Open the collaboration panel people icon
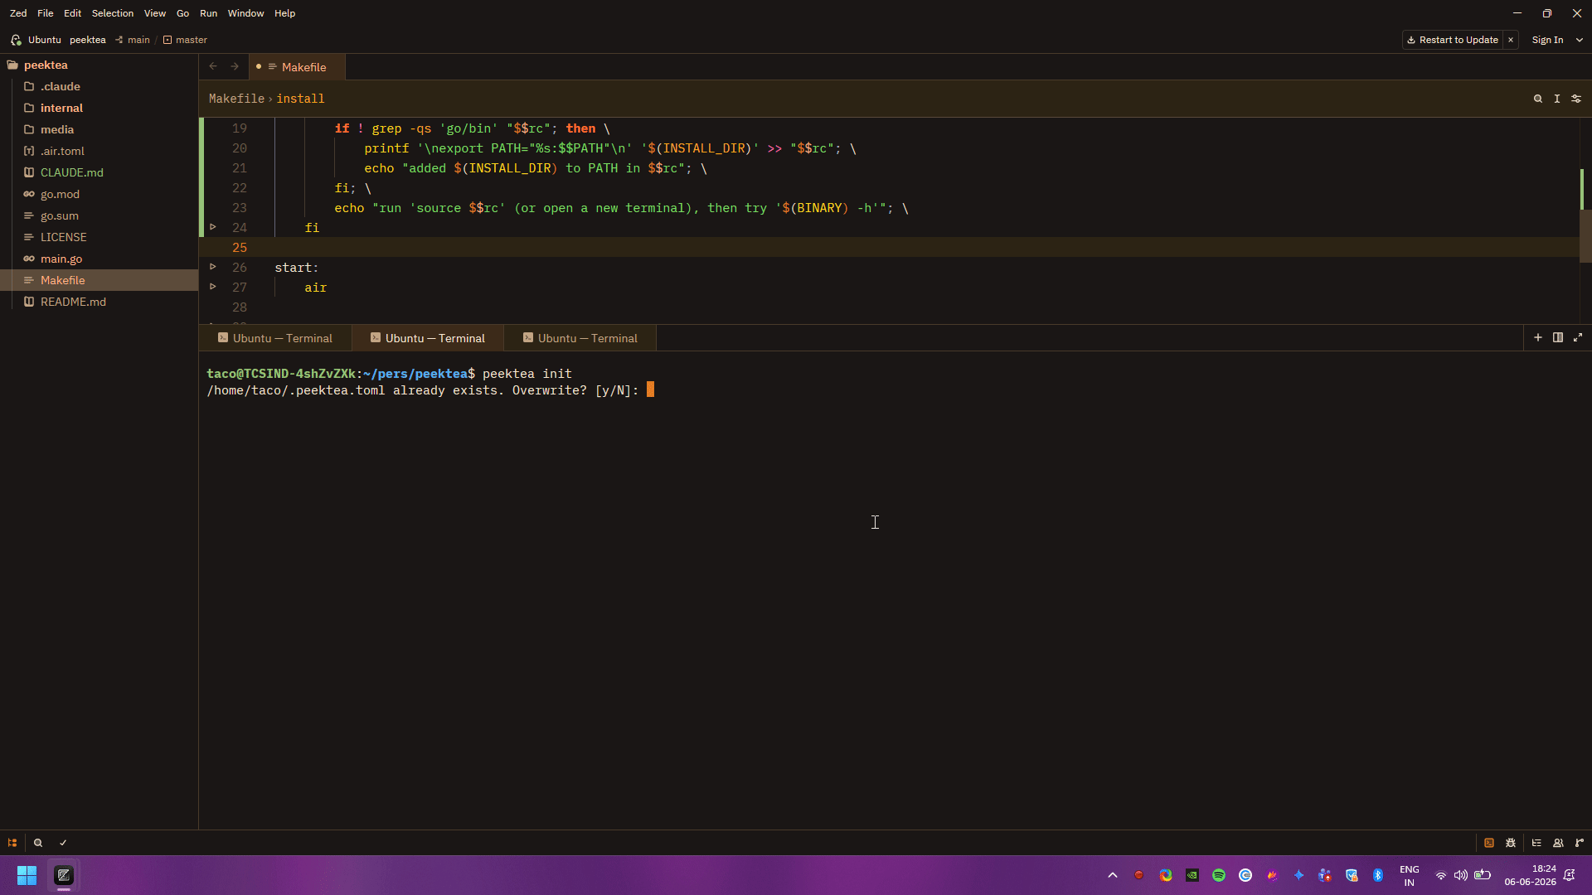Screen dimensions: 1592x895 [1558, 843]
